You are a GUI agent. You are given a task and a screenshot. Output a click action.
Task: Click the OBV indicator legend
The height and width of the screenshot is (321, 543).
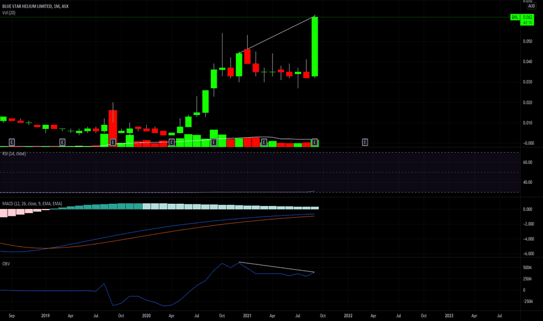coord(6,264)
